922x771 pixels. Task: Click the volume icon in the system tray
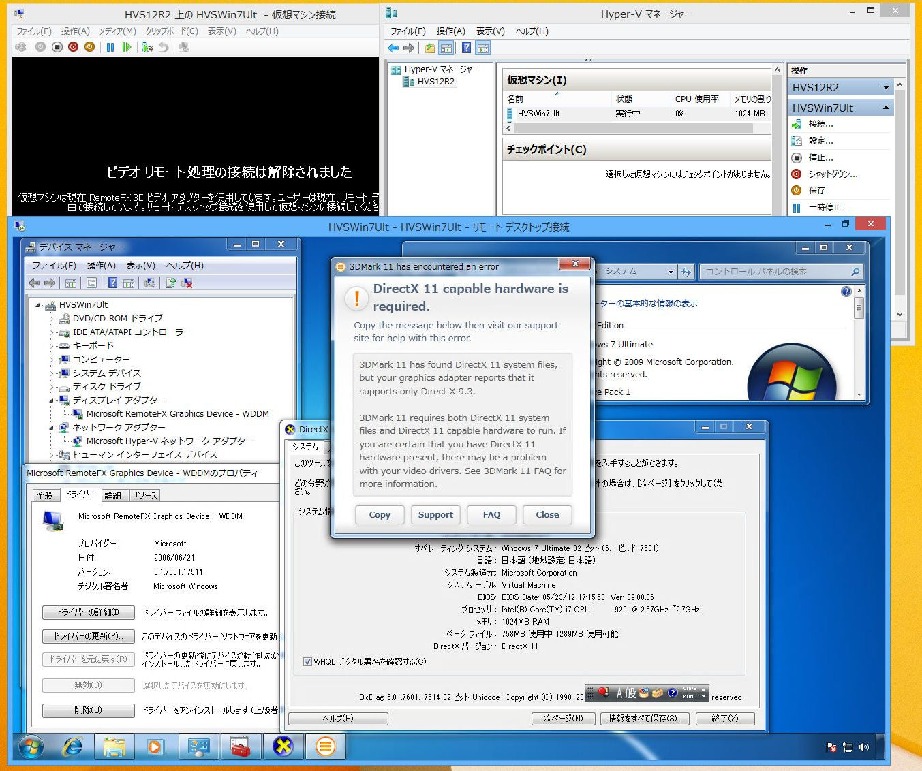click(x=864, y=747)
